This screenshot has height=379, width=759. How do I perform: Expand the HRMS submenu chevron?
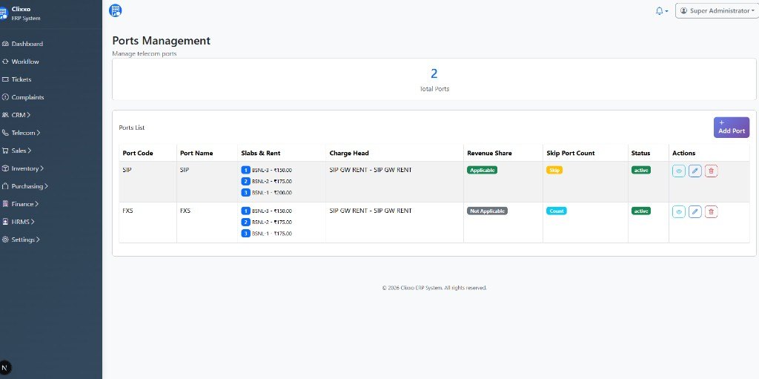click(x=33, y=222)
